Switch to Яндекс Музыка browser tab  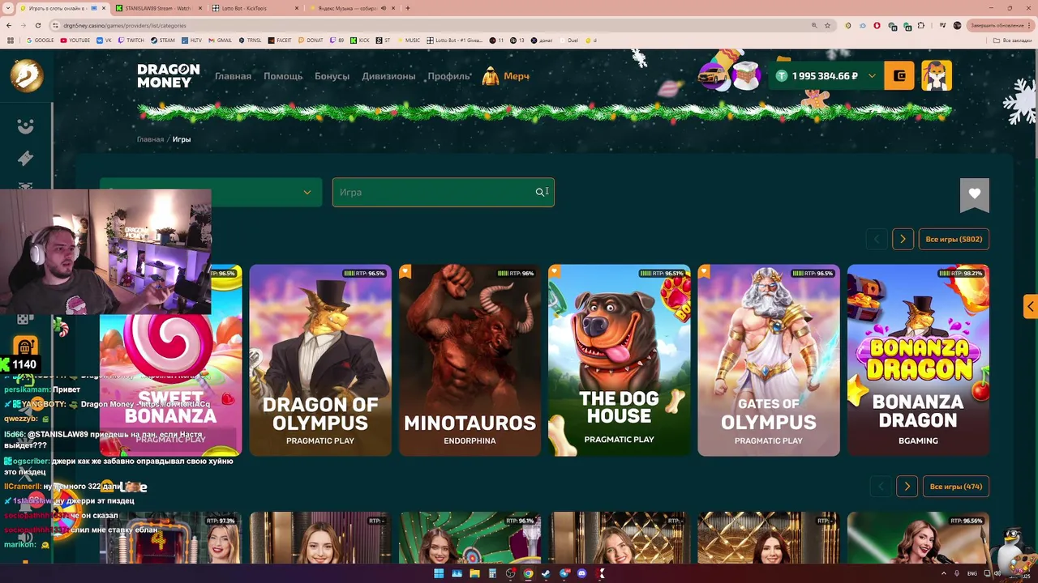pyautogui.click(x=352, y=8)
